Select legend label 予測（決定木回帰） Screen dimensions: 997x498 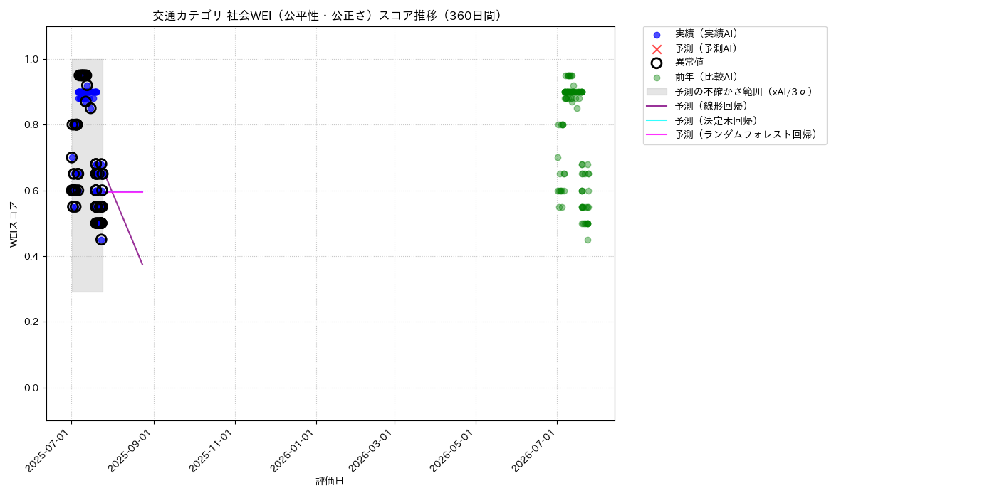point(716,120)
